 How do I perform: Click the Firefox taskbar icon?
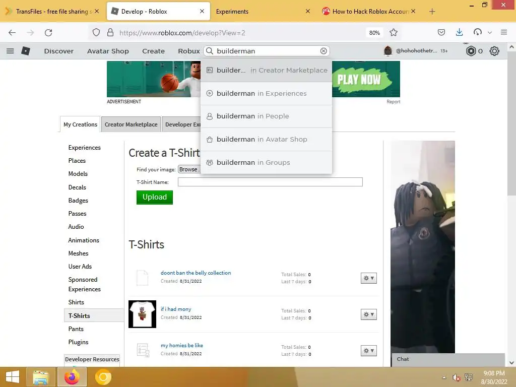pos(72,377)
